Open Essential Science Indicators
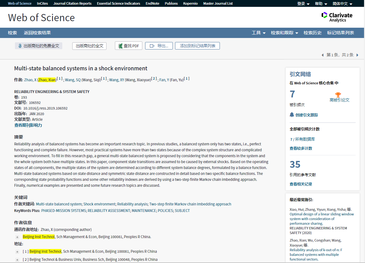The image size is (365, 263). 118,3
